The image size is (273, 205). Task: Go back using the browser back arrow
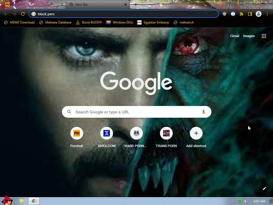(6, 14)
